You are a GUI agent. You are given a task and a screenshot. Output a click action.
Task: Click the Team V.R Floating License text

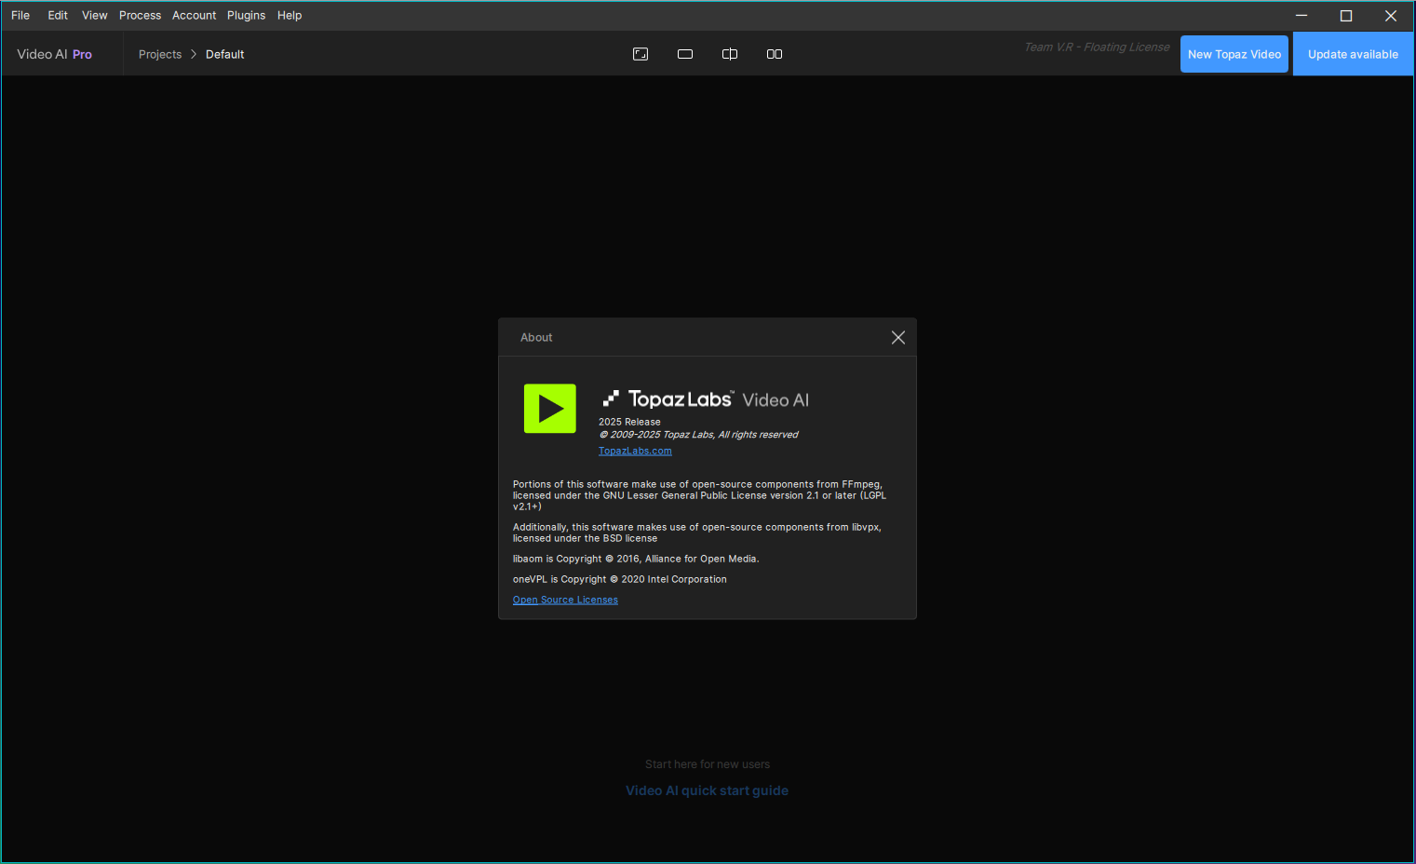click(x=1097, y=47)
